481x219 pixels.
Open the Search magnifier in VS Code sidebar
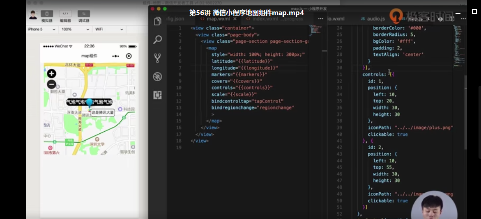coord(157,40)
